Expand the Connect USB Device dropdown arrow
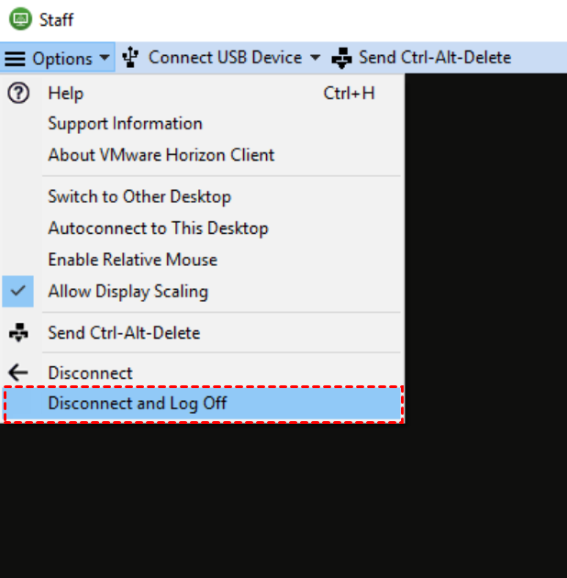Screen dimensions: 567x578 315,58
